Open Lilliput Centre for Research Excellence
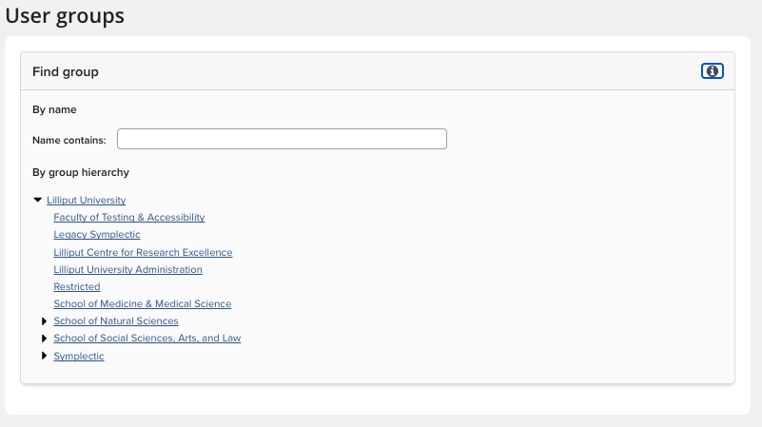This screenshot has height=427, width=762. point(143,253)
